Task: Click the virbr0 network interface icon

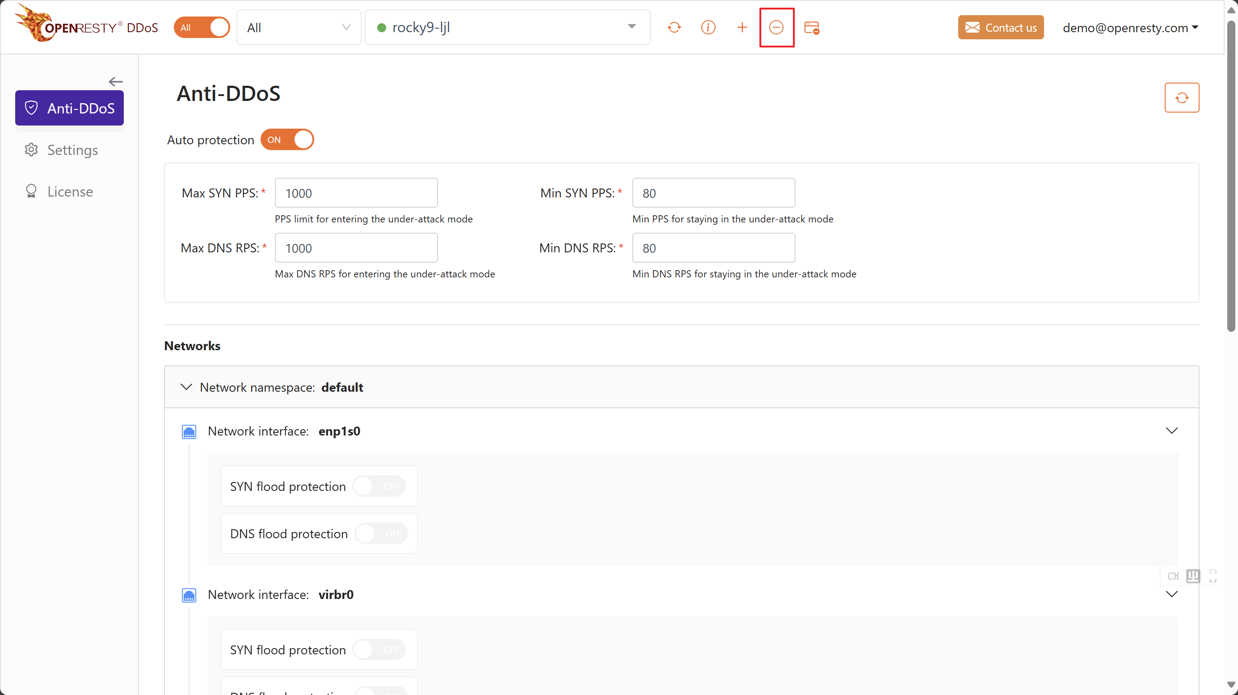Action: pyautogui.click(x=189, y=595)
